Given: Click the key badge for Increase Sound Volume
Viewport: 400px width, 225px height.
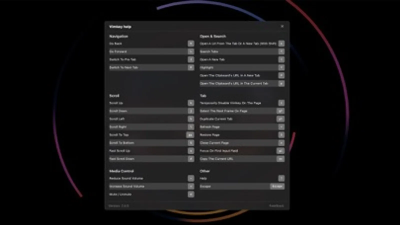Looking at the screenshot, I should coord(191,186).
